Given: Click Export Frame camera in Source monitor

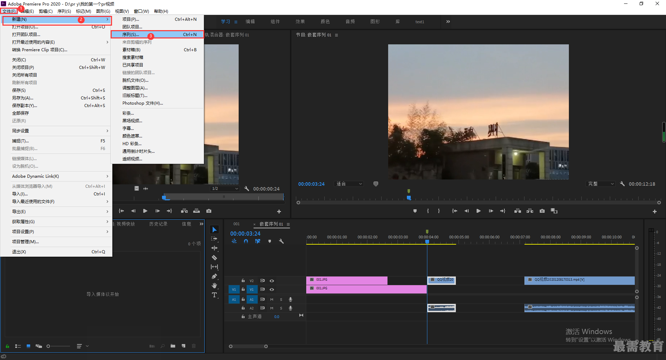Looking at the screenshot, I should (x=209, y=211).
